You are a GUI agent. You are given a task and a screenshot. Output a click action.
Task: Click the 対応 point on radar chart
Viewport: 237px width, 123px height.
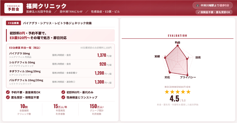[170, 72]
